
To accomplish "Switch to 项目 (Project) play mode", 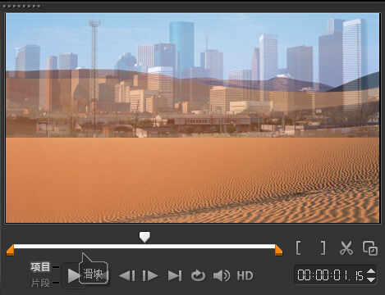I will tap(40, 267).
